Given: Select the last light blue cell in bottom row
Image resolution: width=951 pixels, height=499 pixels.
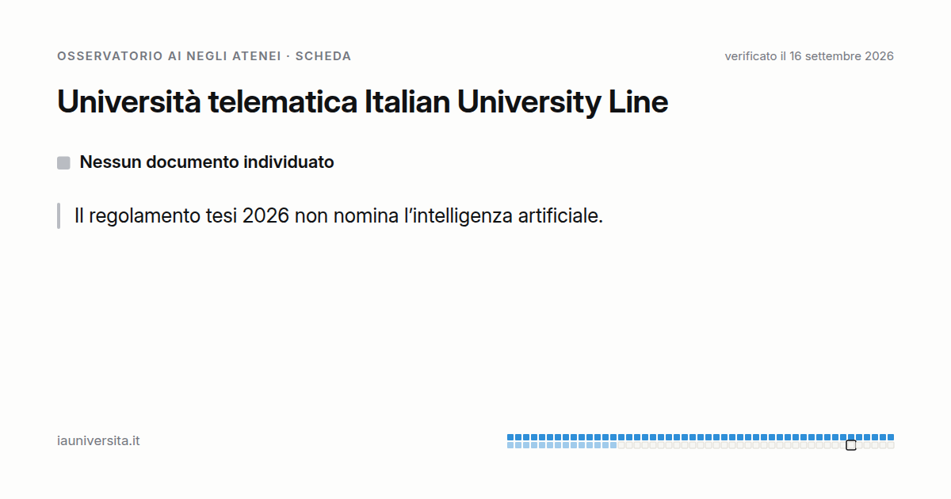Looking at the screenshot, I should click(613, 445).
